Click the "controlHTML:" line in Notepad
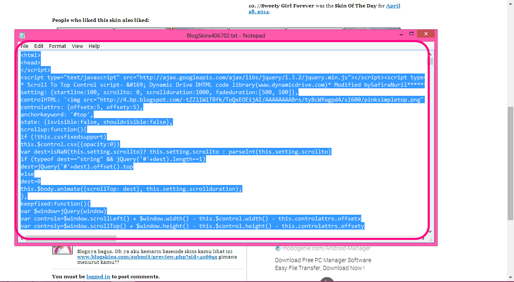This screenshot has width=514, height=282. pyautogui.click(x=223, y=100)
